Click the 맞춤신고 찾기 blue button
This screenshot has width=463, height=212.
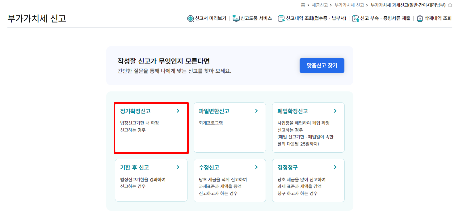[322, 65]
